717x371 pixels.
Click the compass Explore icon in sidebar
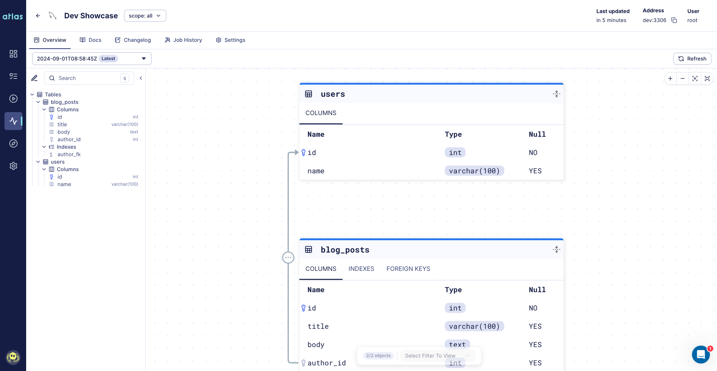click(13, 143)
